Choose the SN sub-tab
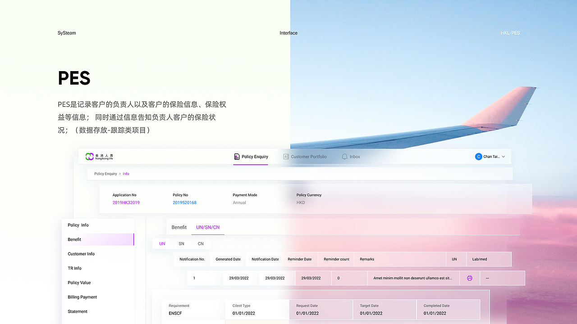Screen dimensions: 577x324 181,243
